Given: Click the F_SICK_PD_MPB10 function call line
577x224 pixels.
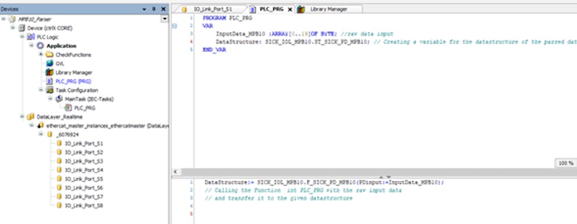Looking at the screenshot, I should pyautogui.click(x=324, y=182).
